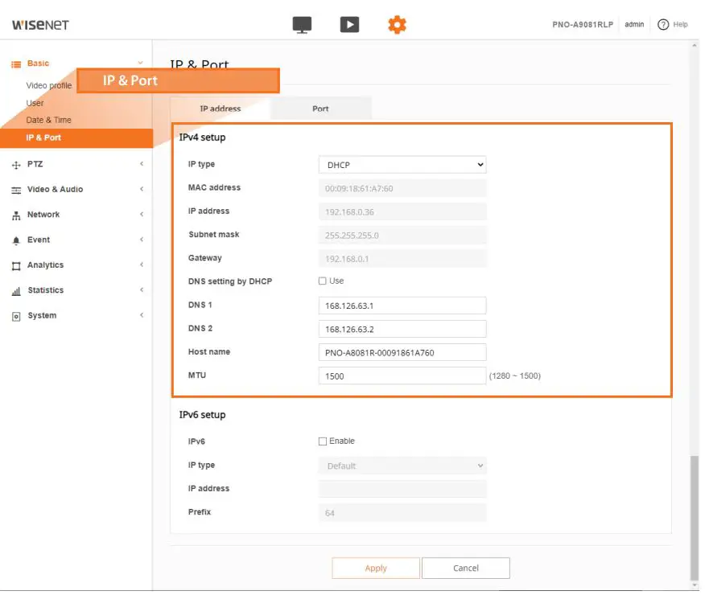
Task: Click the Apply button
Action: click(376, 568)
